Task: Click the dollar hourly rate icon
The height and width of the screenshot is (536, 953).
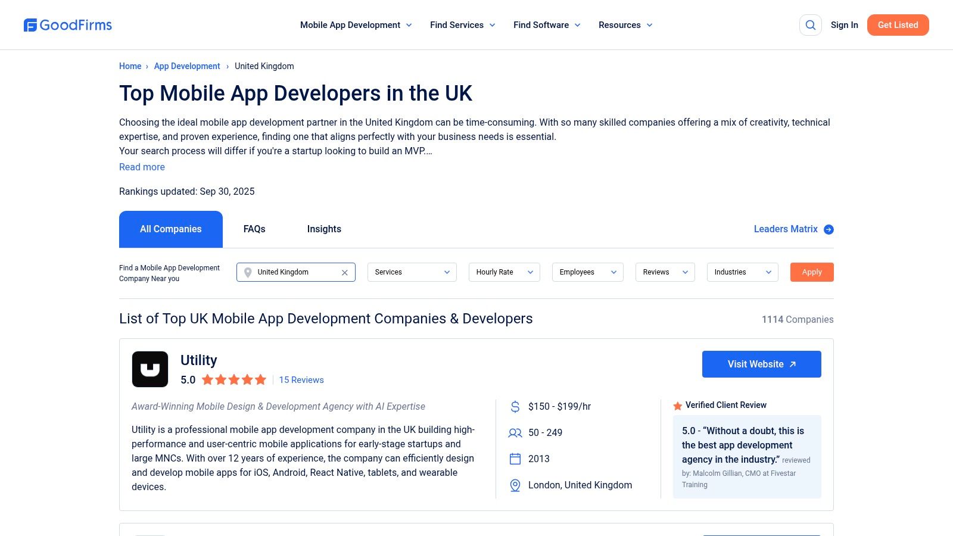Action: pos(515,407)
